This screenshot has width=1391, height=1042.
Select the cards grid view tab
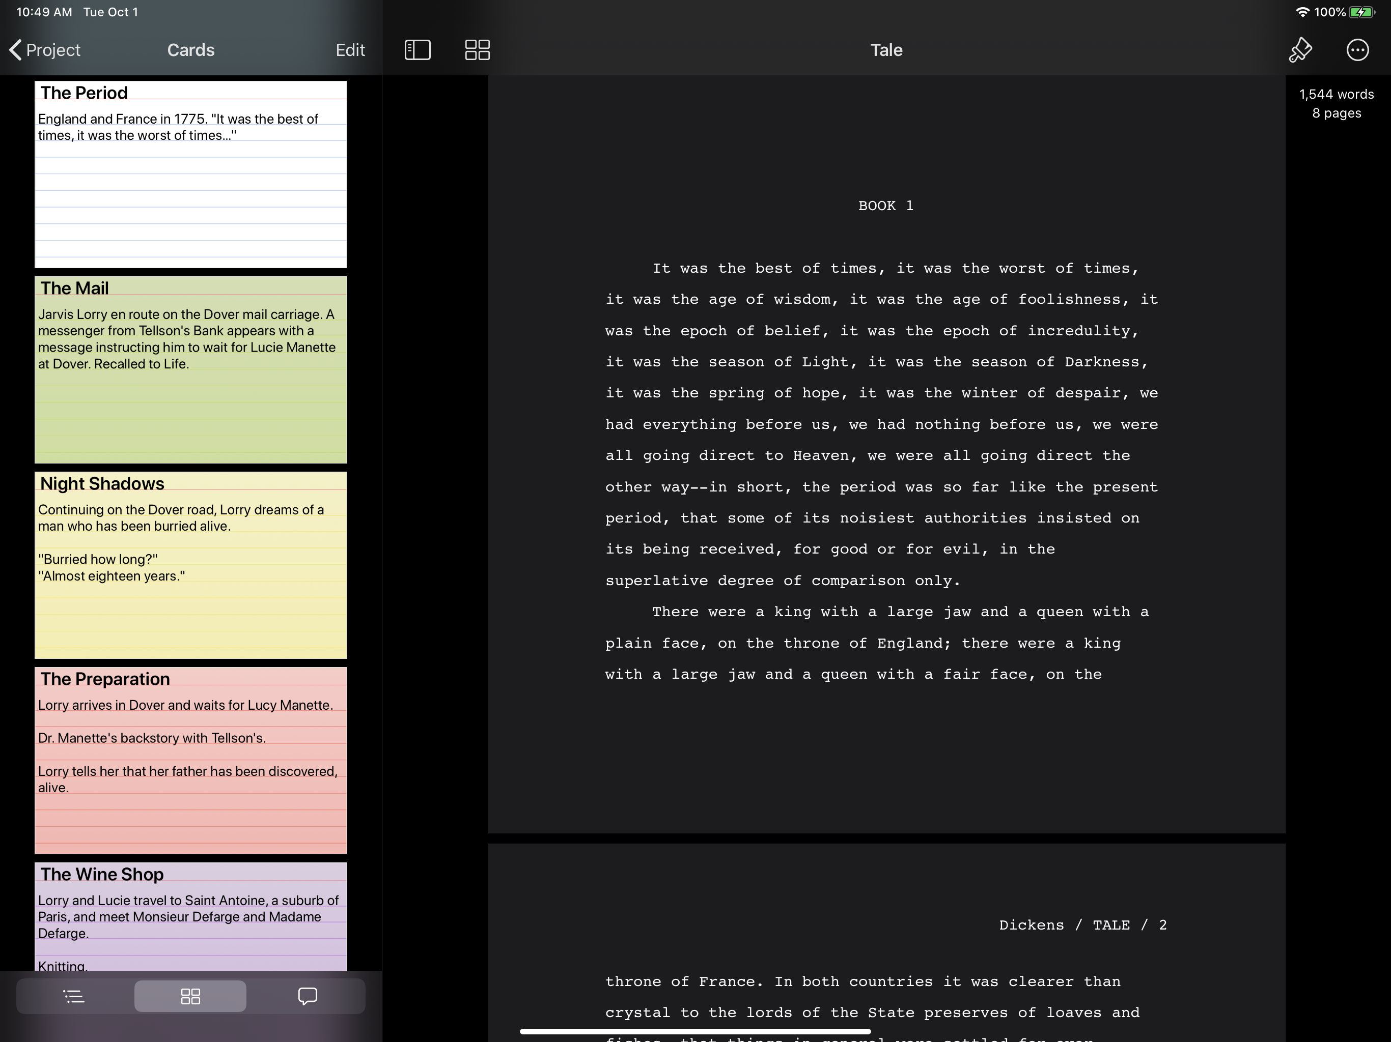(190, 996)
